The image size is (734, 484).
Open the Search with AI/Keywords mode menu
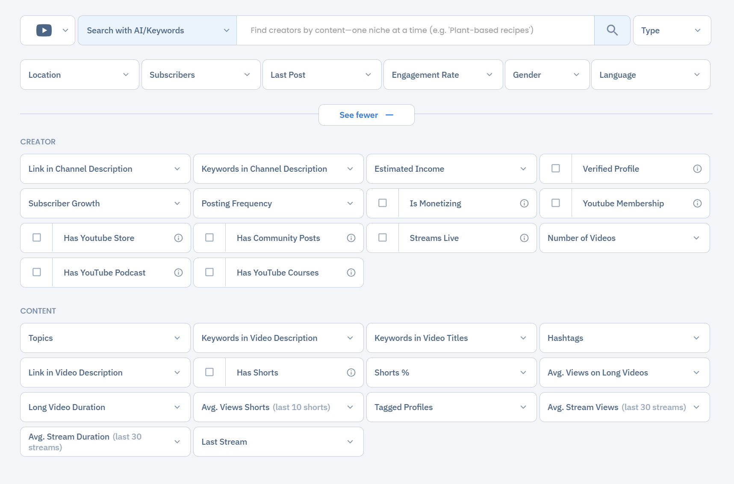[157, 30]
